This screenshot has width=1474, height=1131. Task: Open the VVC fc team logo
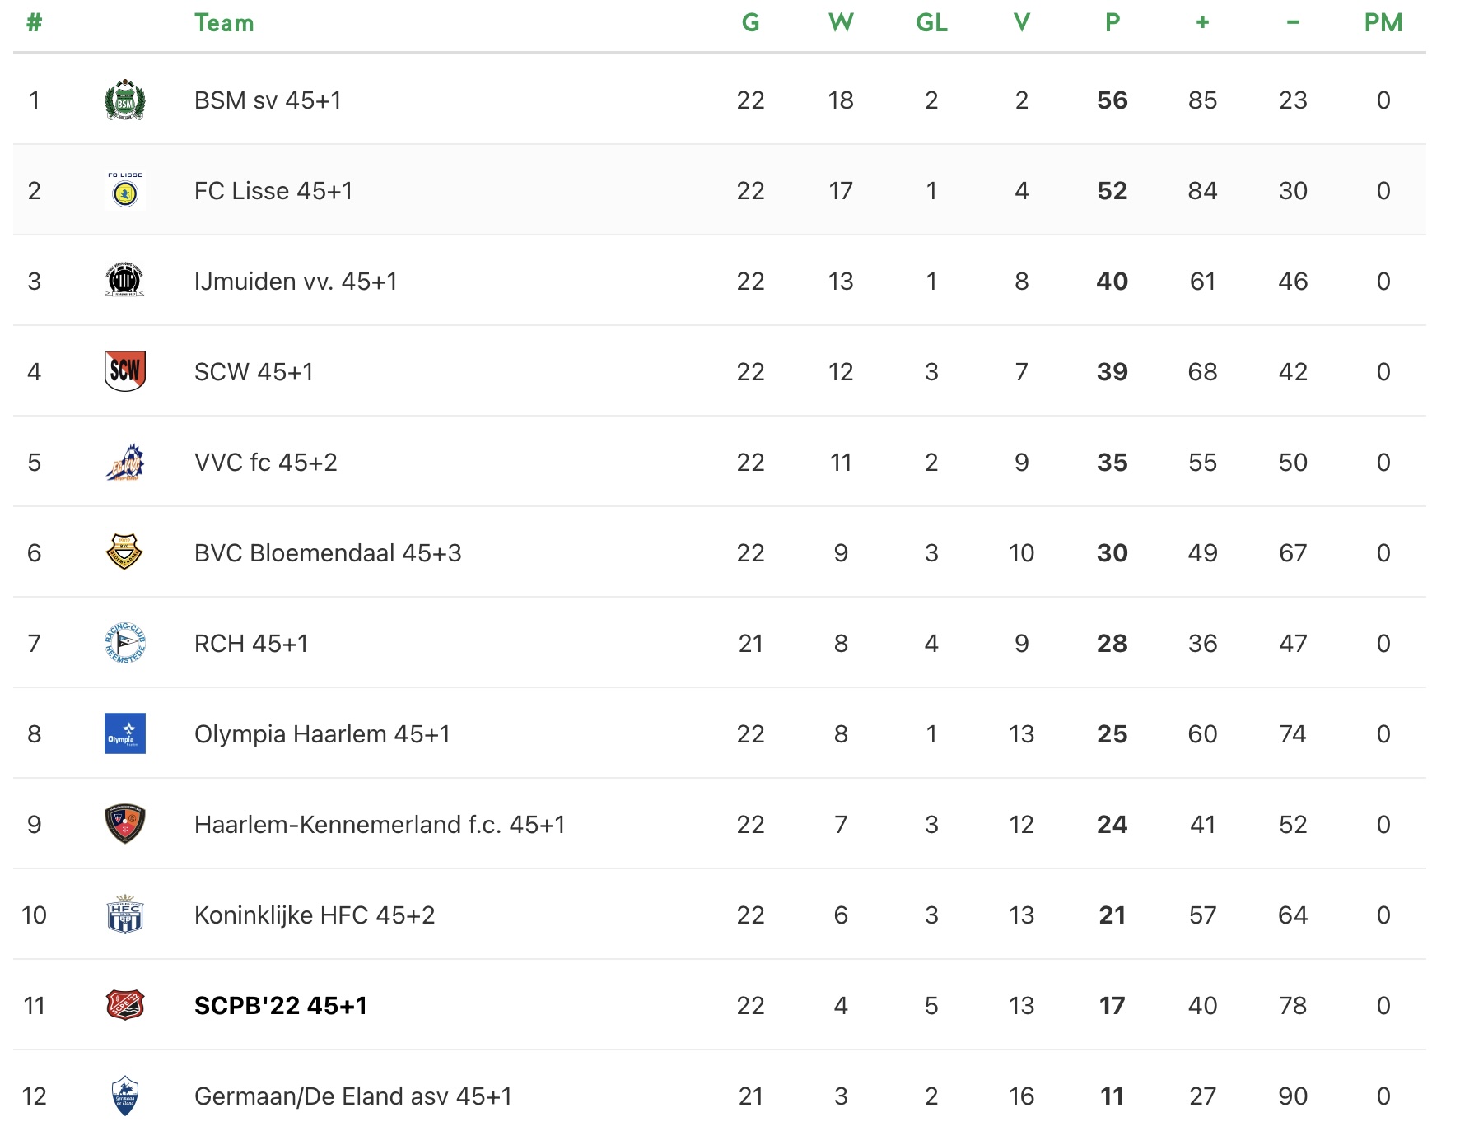pyautogui.click(x=125, y=462)
